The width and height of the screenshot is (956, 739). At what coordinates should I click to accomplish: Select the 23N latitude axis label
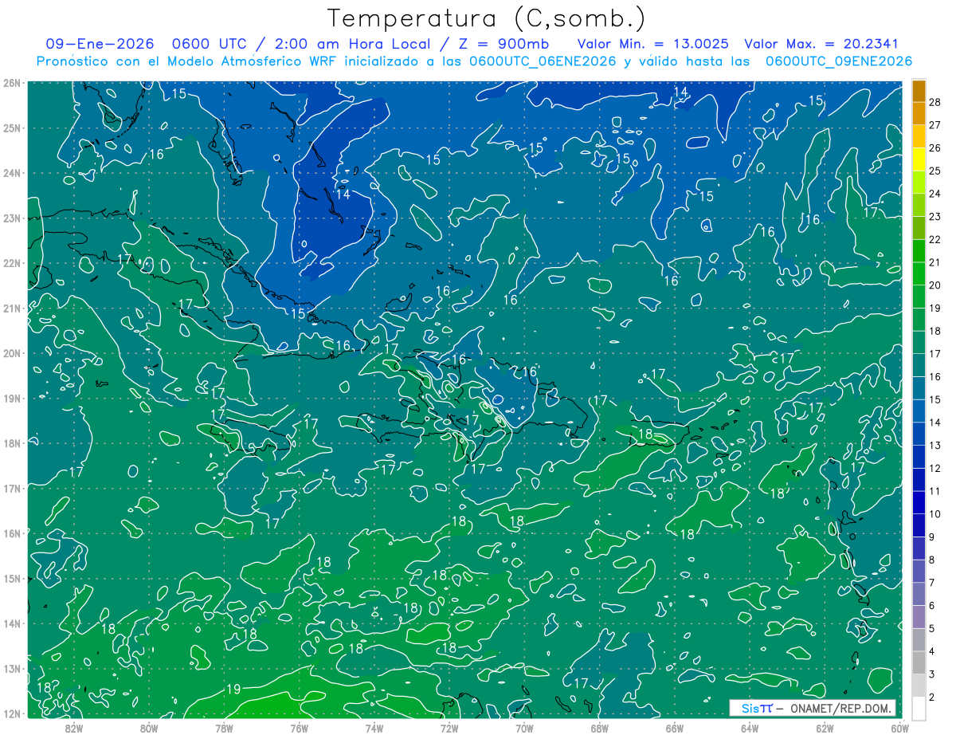pyautogui.click(x=11, y=218)
